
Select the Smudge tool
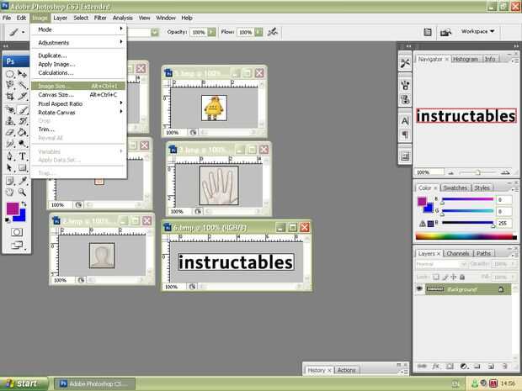(x=10, y=143)
